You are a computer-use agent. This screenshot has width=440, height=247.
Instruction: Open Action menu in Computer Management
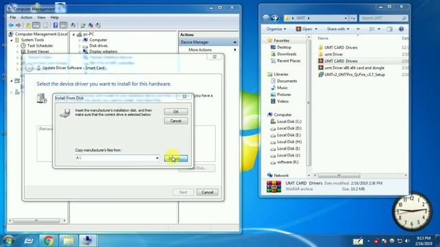tap(26, 17)
